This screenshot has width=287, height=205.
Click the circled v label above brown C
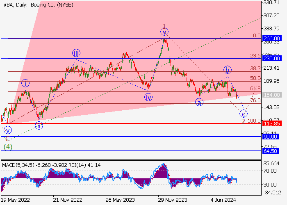point(8,130)
